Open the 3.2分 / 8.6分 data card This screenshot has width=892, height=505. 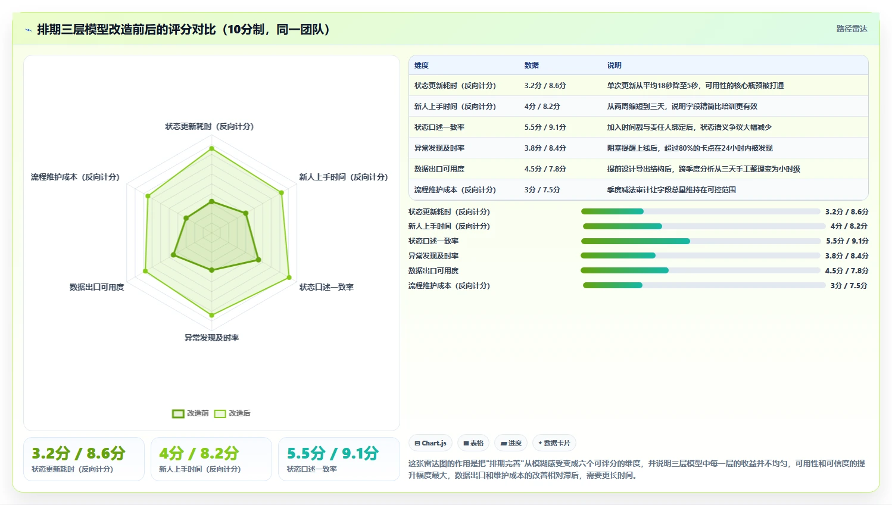tap(84, 459)
